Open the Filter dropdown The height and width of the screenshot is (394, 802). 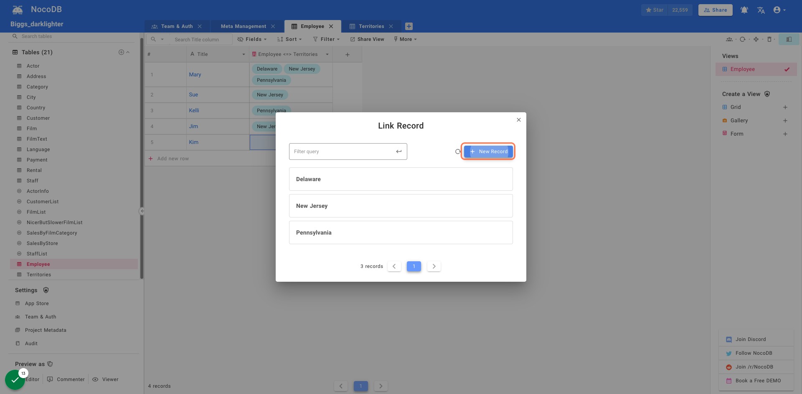click(x=326, y=39)
